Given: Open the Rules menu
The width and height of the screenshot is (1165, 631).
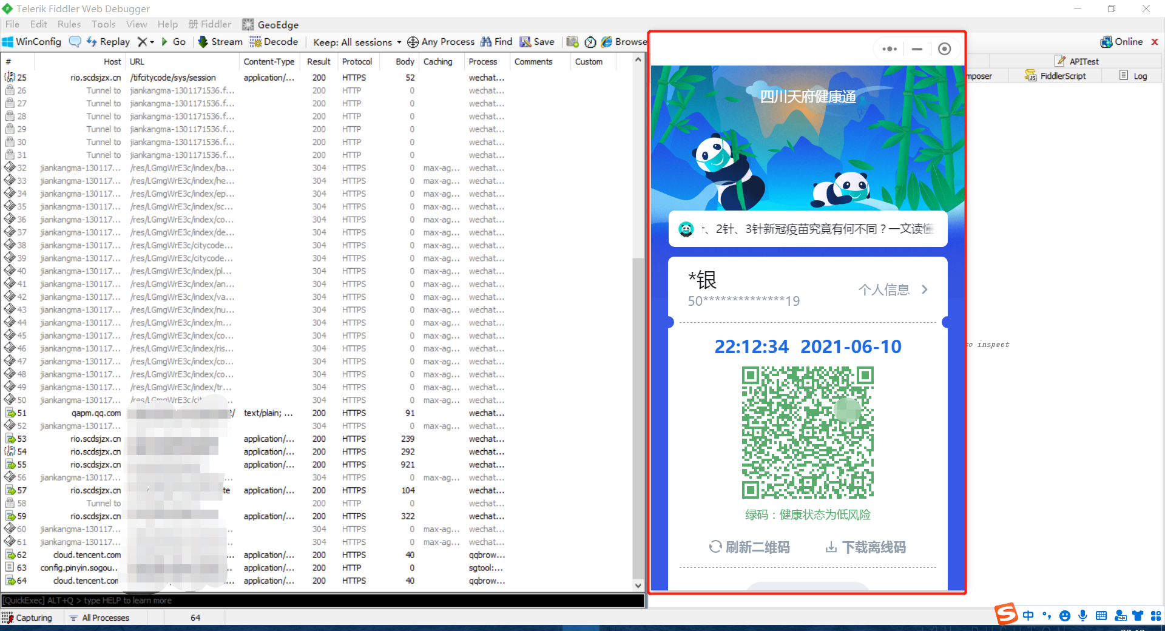Looking at the screenshot, I should (x=69, y=24).
